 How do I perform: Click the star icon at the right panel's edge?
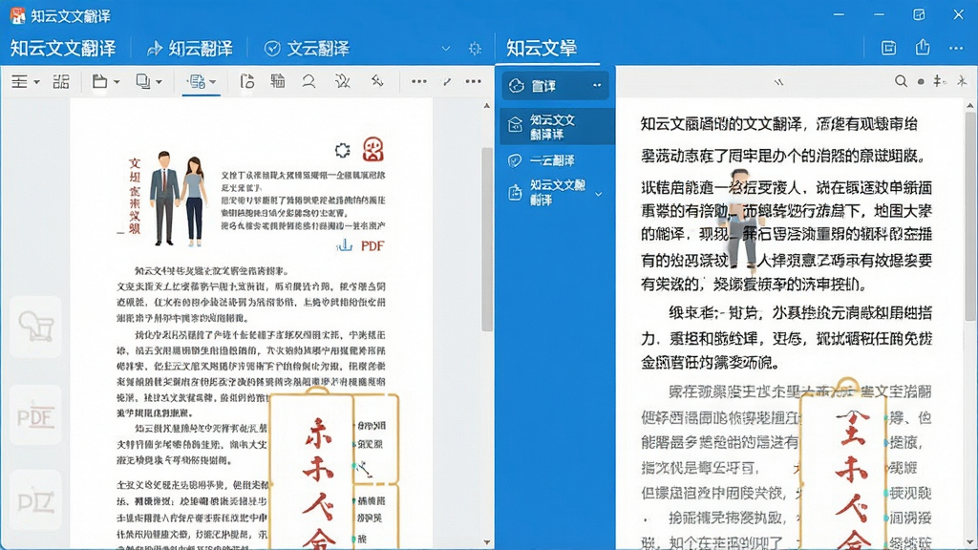click(963, 81)
